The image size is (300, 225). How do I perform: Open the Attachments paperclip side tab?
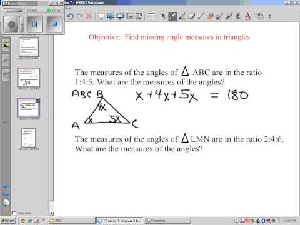[6, 60]
